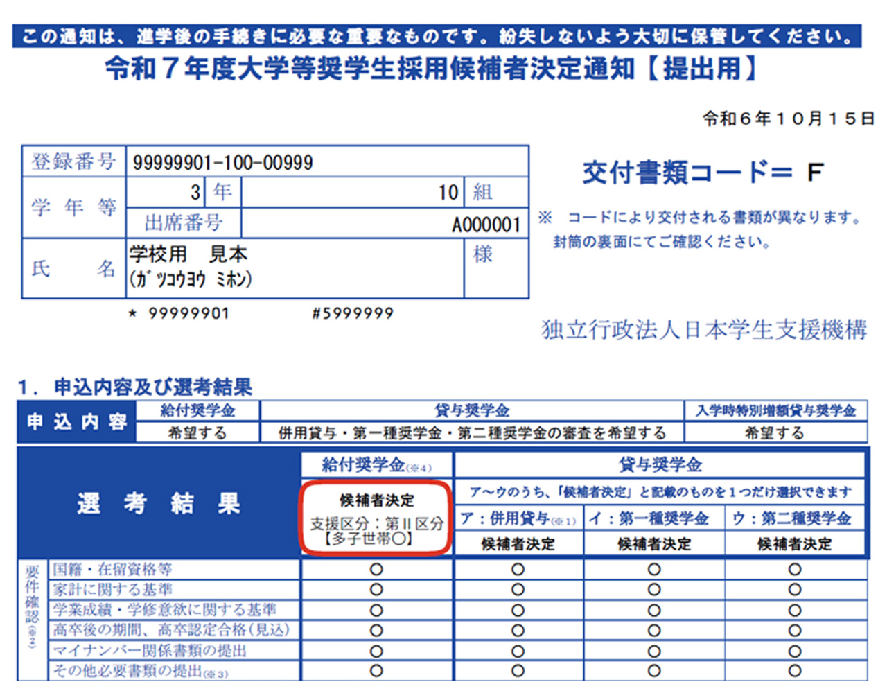Image resolution: width=887 pixels, height=700 pixels.
Task: Click the class number 10 in 組 field
Action: click(x=448, y=192)
